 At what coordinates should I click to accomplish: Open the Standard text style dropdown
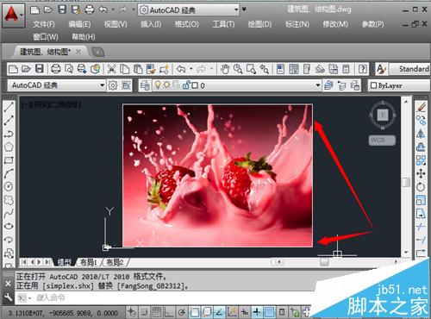pyautogui.click(x=409, y=69)
